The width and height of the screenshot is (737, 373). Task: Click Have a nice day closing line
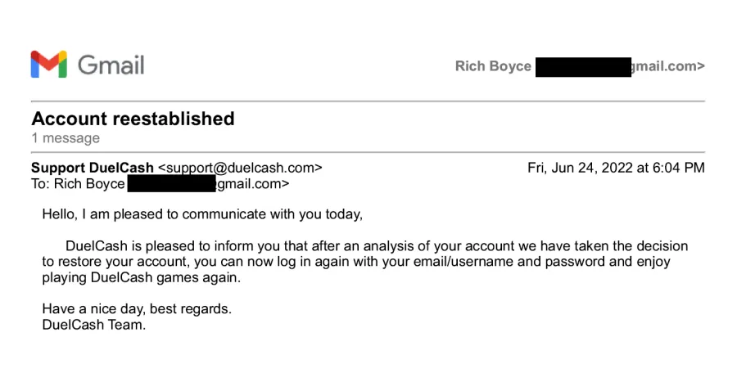[137, 308]
